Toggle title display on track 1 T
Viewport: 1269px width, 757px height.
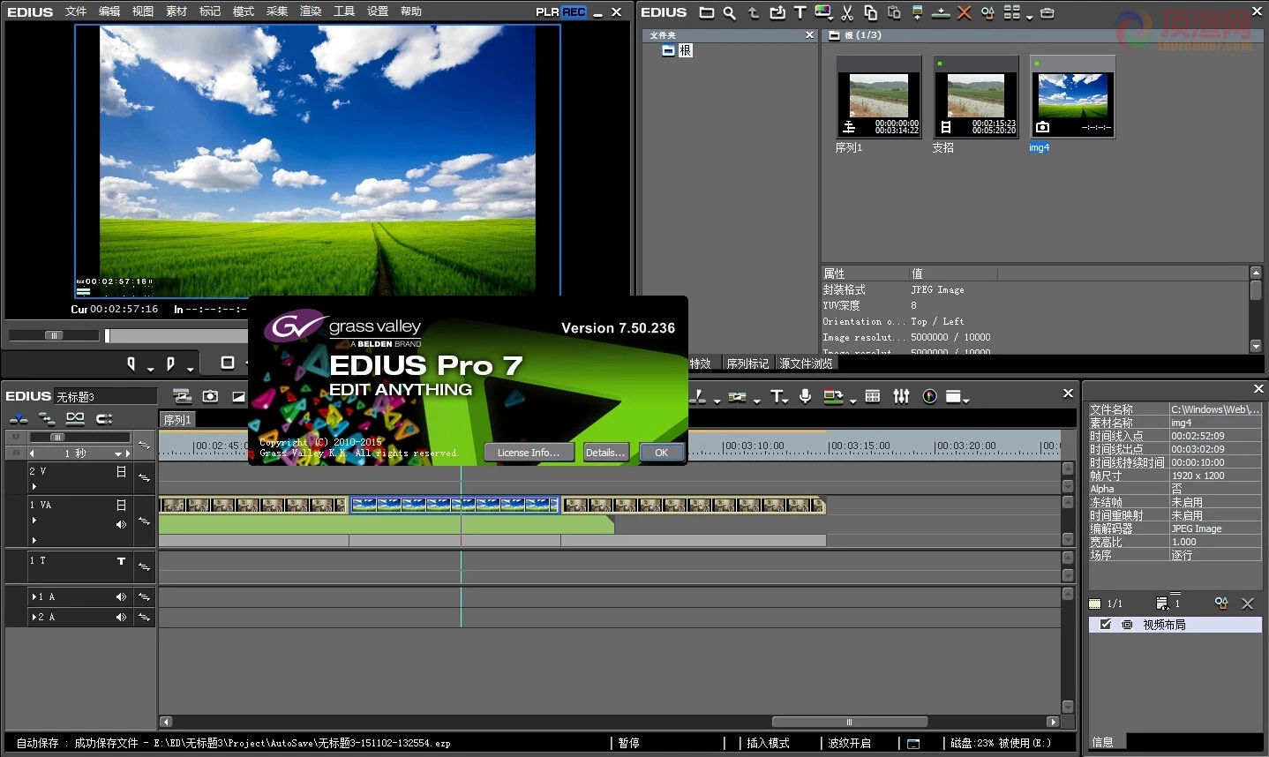click(x=121, y=561)
